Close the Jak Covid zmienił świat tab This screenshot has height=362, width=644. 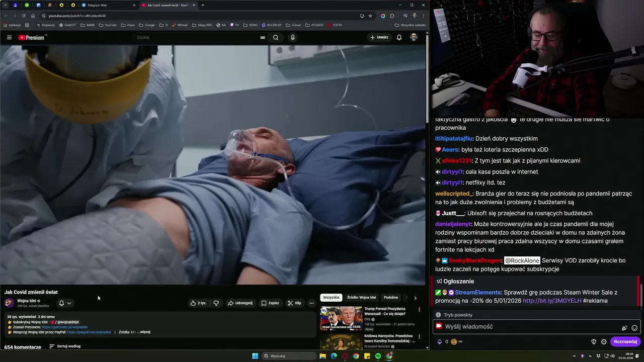194,5
